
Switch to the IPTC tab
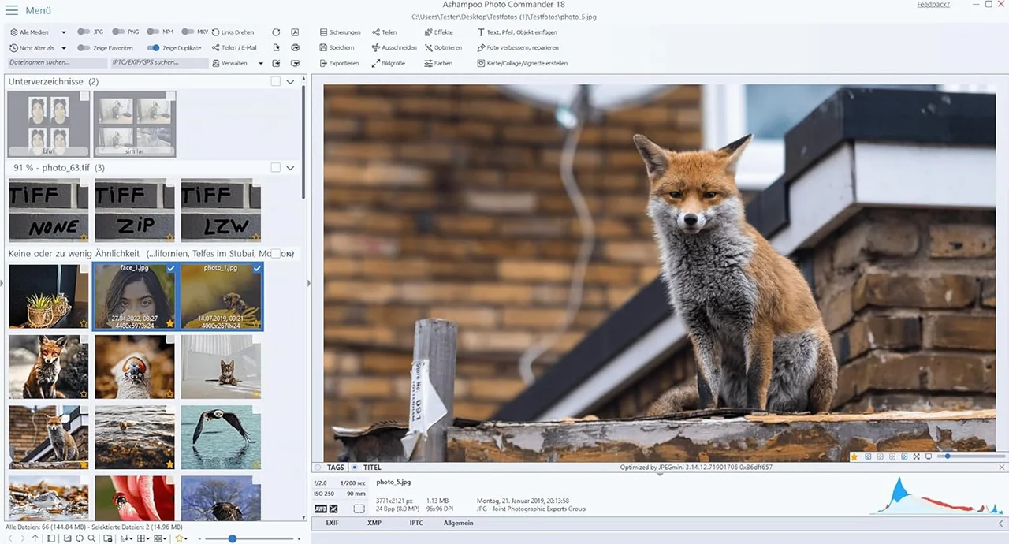415,523
